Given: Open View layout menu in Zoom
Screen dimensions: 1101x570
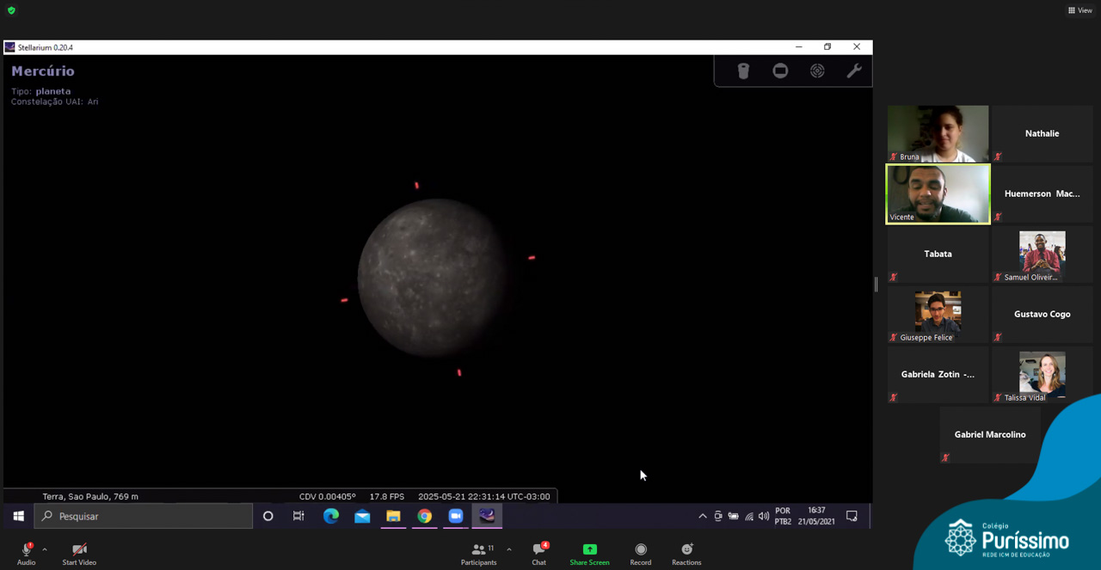Looking at the screenshot, I should click(x=1079, y=10).
